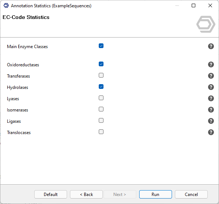Screen dimensions: 219x204
Task: Reset settings with the Default button
Action: (x=51, y=195)
